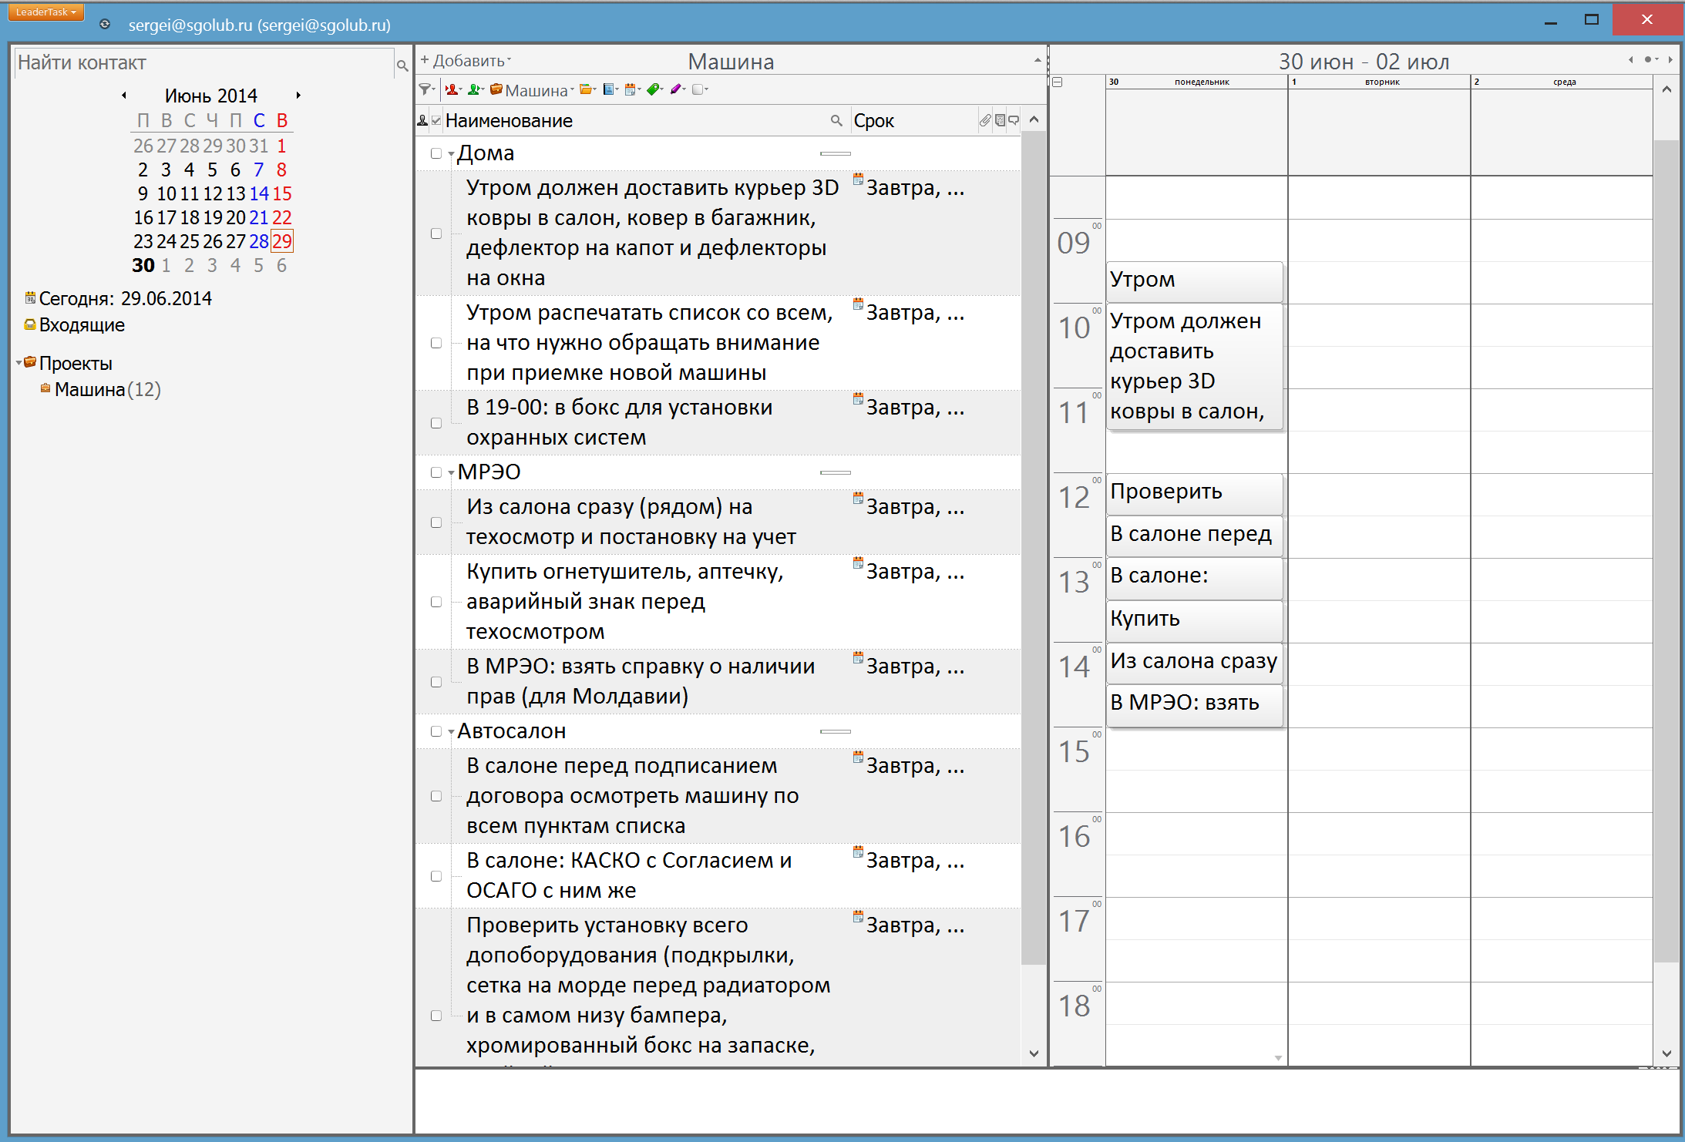The width and height of the screenshot is (1685, 1142).
Task: Check the task 'В 19-00: в бокс' checkbox
Action: pyautogui.click(x=436, y=423)
